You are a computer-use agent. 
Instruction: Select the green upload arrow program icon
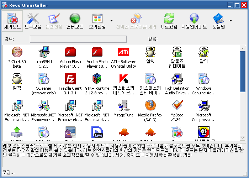pyautogui.click(x=17, y=132)
